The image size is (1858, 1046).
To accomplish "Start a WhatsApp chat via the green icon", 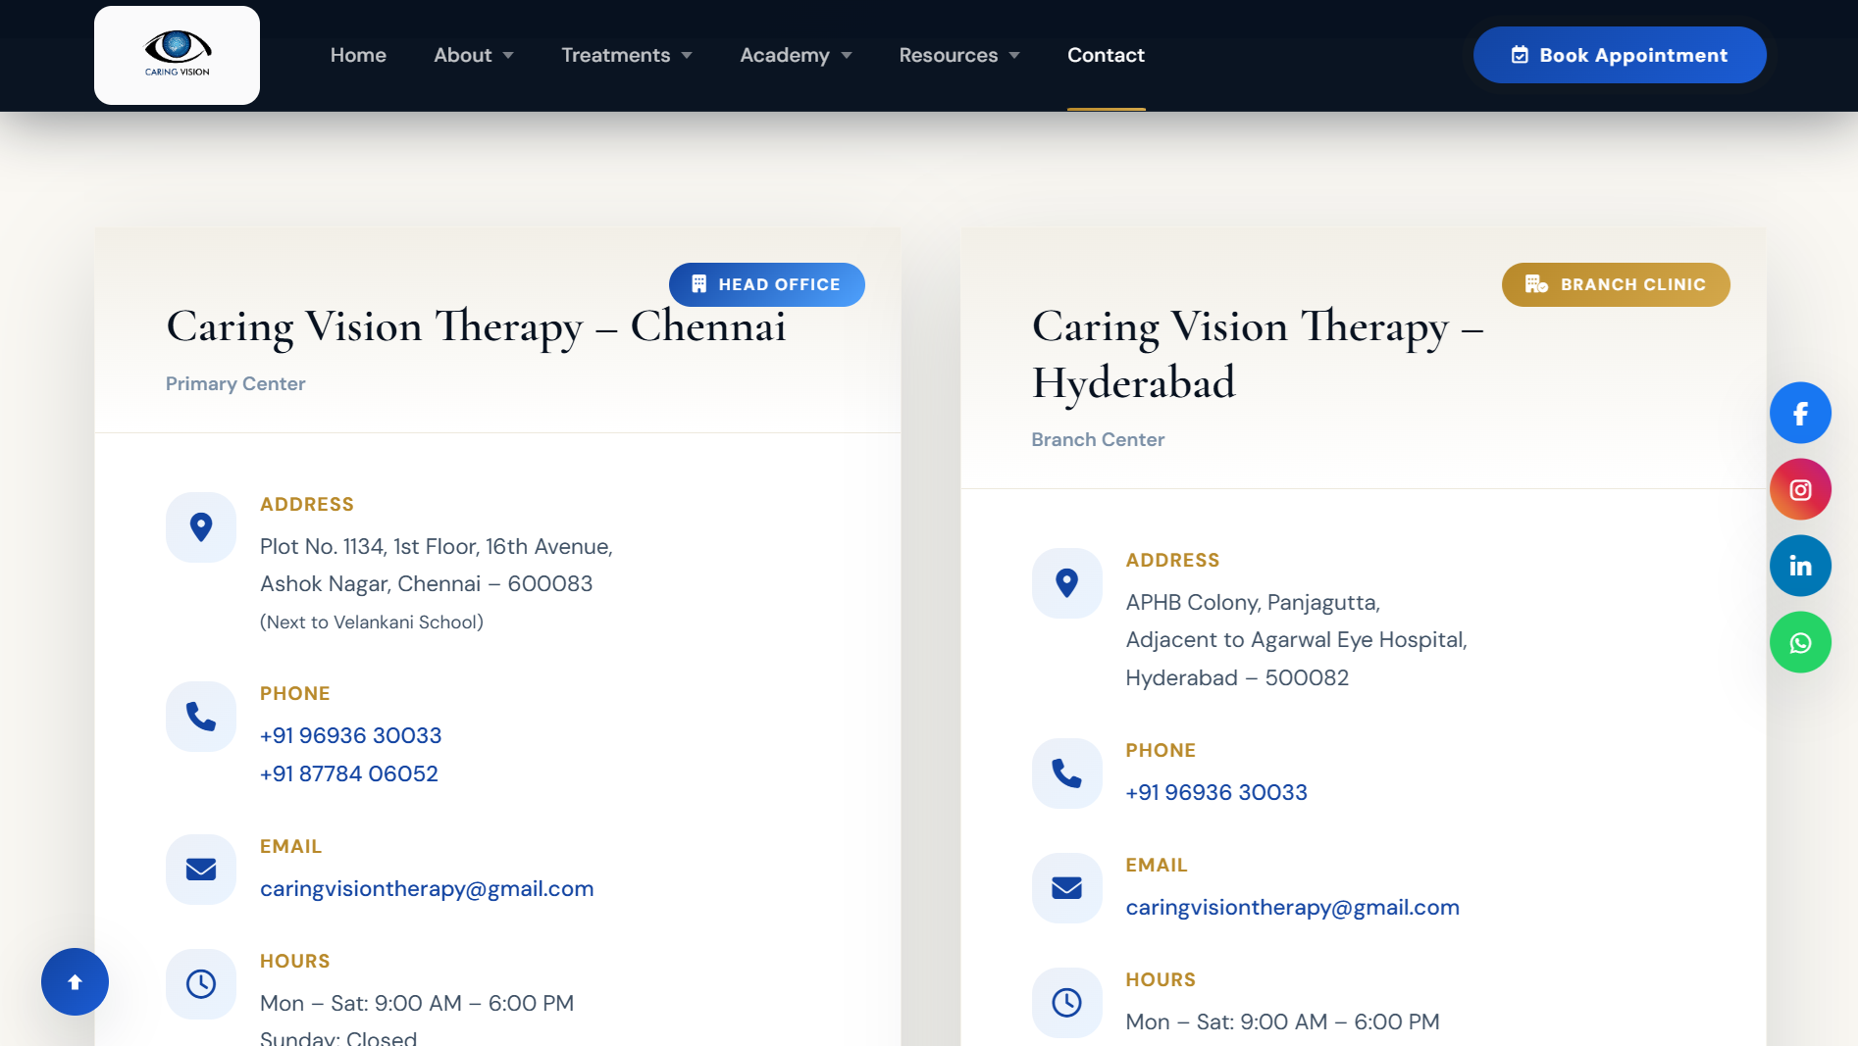I will coord(1800,642).
